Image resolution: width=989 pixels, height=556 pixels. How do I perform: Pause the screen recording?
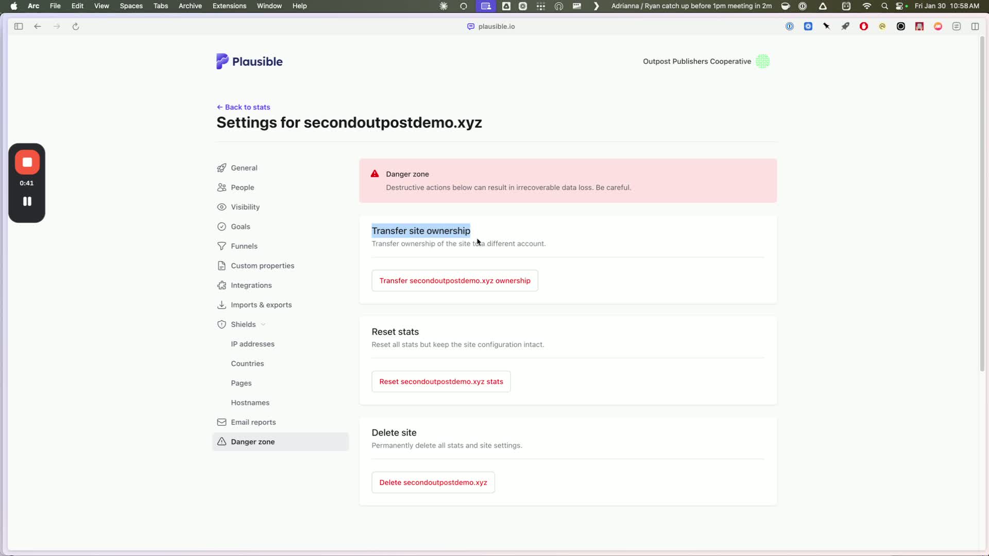click(27, 201)
